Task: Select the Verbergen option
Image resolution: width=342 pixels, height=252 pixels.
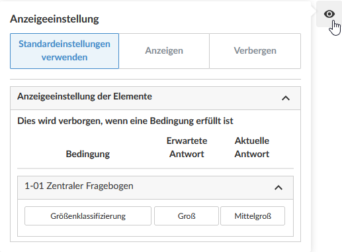Action: tap(255, 51)
